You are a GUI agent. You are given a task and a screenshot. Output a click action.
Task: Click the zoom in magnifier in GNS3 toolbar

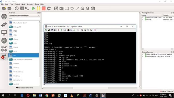tap(82, 8)
